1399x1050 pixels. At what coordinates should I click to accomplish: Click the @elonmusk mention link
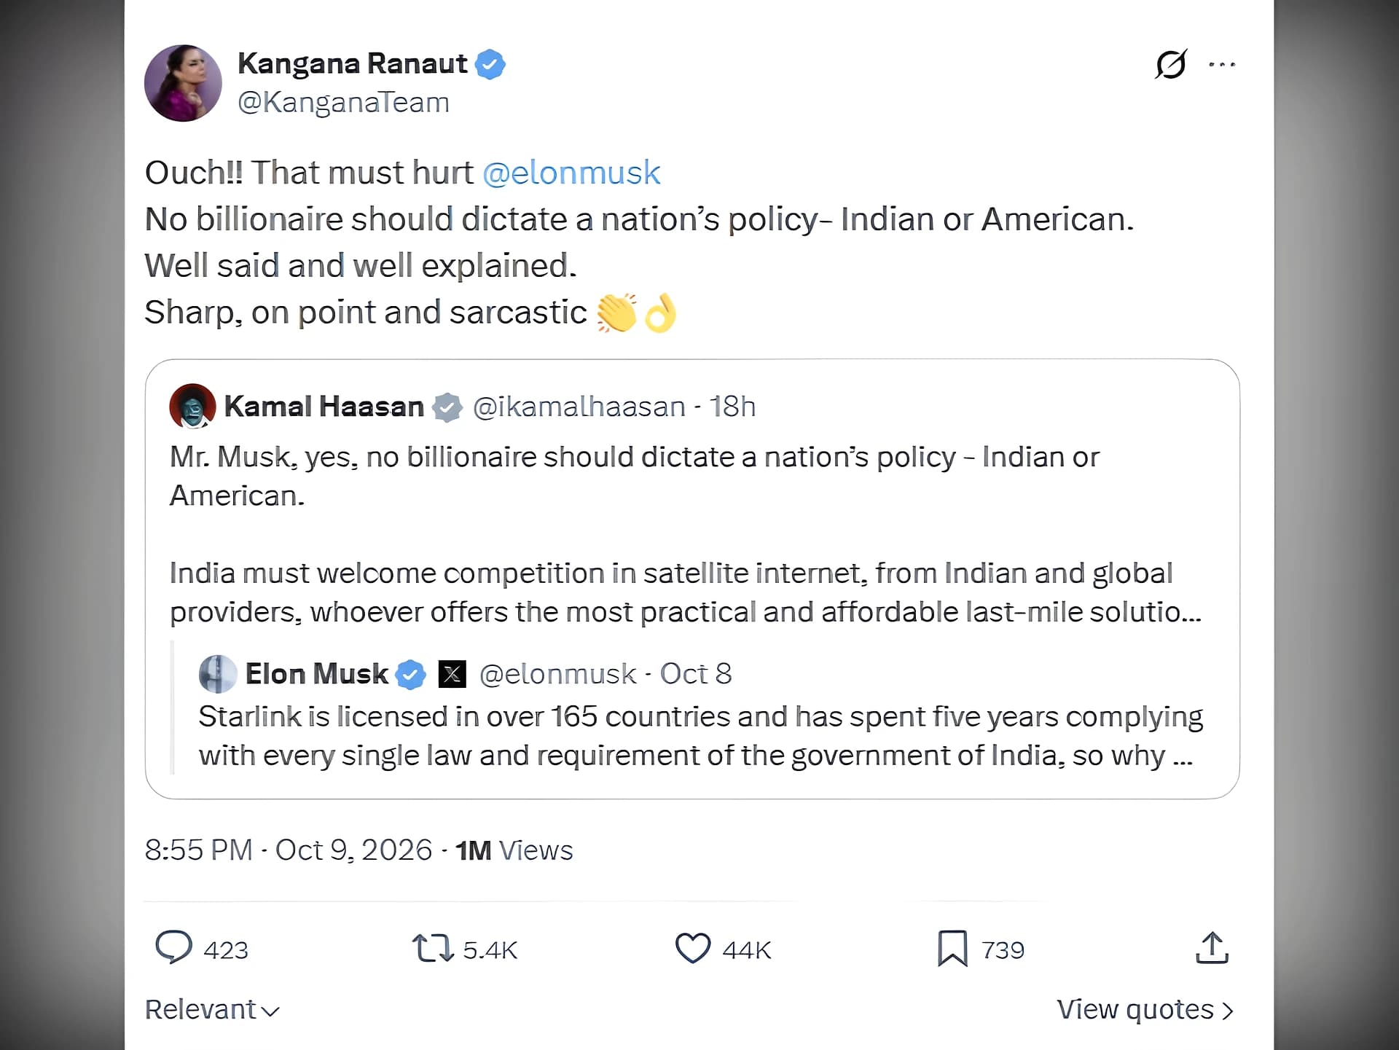point(571,173)
